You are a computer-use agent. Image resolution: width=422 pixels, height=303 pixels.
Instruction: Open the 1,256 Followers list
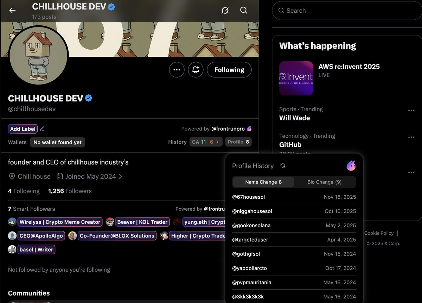(70, 191)
